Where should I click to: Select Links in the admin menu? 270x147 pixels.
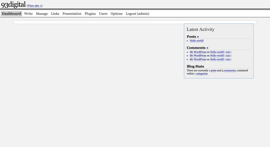click(55, 14)
